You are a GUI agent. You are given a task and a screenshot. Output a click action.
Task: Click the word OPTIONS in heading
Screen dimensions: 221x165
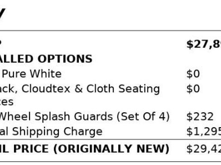[65, 59]
